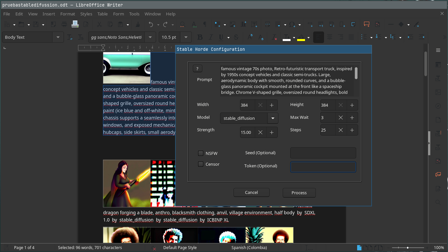Open the Model dropdown showing stable_diffusion

point(273,118)
